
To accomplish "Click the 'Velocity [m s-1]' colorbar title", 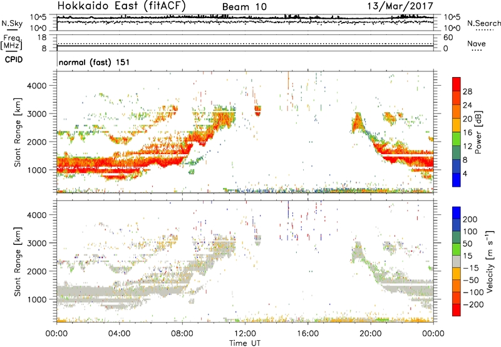I will point(490,261).
